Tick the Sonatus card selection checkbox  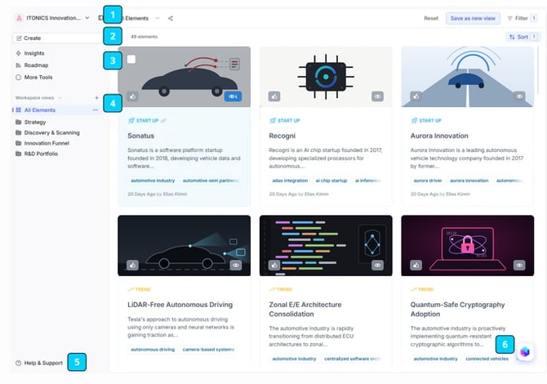tap(131, 60)
